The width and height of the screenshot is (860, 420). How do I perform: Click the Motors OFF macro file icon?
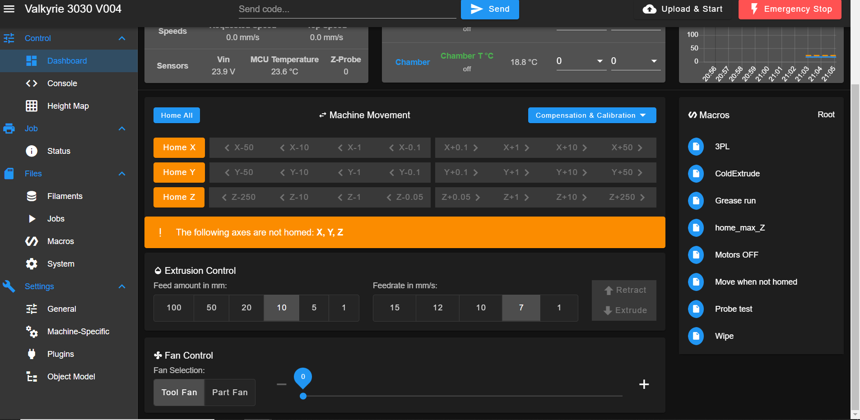click(696, 255)
